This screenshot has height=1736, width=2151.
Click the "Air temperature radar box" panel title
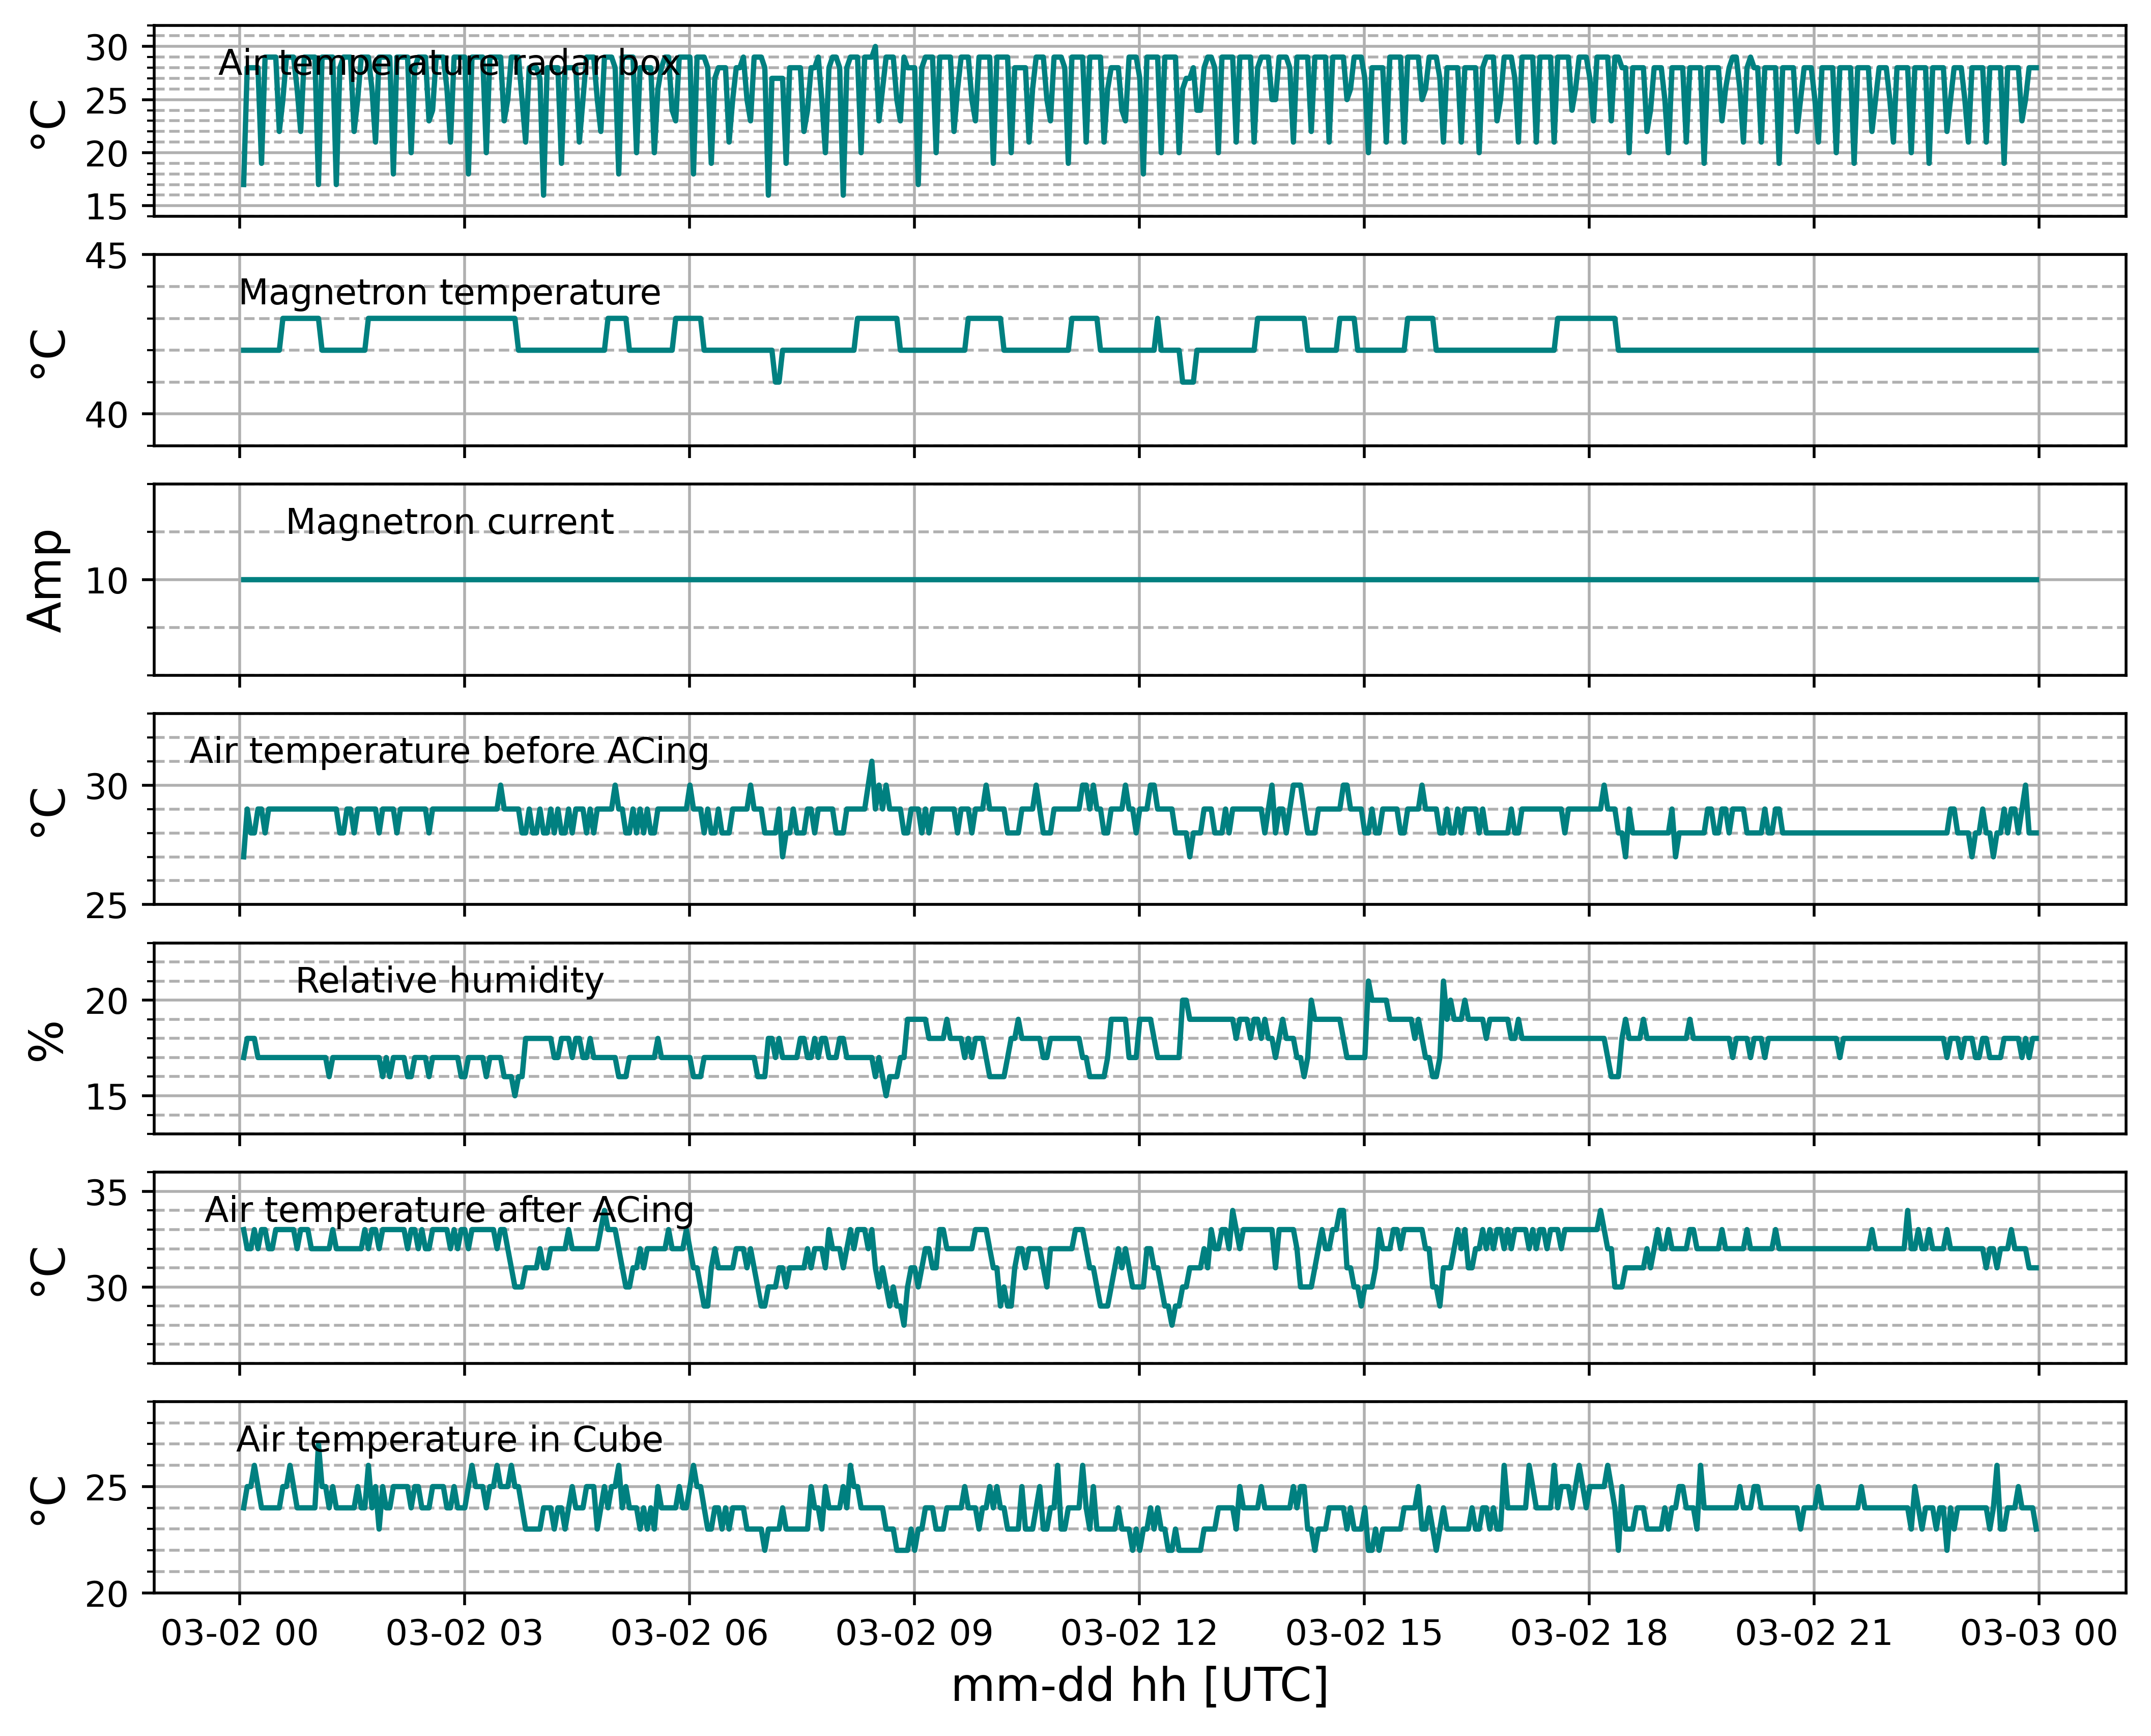click(x=449, y=63)
